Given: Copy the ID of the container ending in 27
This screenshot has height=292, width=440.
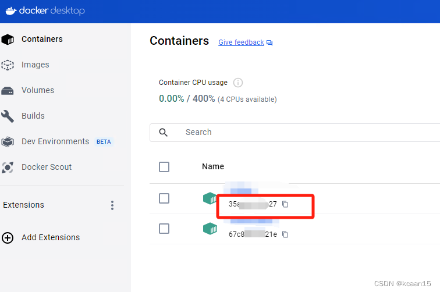Looking at the screenshot, I should [285, 204].
